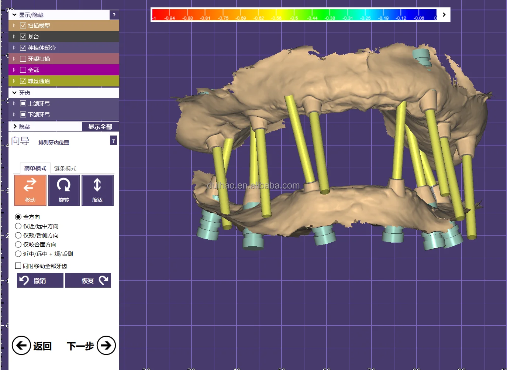Select 近中/远中 + 颊/舌侧 radio option
This screenshot has width=507, height=370.
(x=18, y=254)
